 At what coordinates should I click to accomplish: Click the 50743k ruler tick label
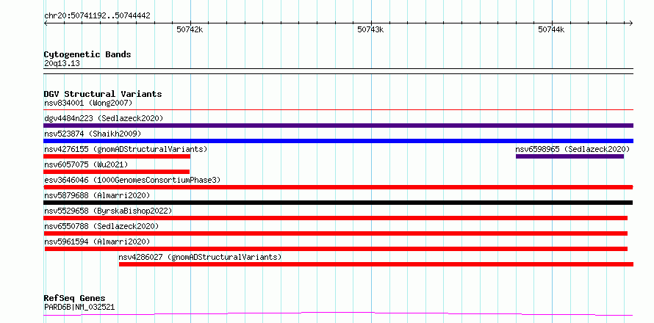370,29
